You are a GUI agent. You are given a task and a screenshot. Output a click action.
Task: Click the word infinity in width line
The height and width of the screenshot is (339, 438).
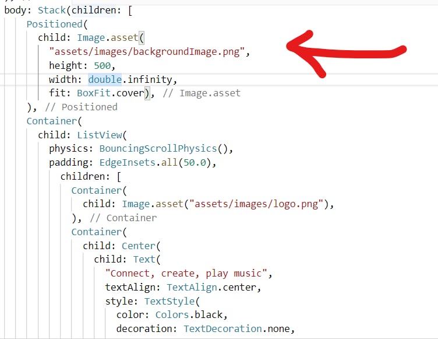coord(150,79)
